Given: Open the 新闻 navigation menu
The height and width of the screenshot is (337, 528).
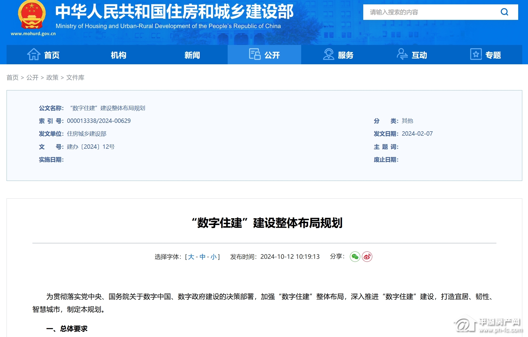Looking at the screenshot, I should (192, 55).
